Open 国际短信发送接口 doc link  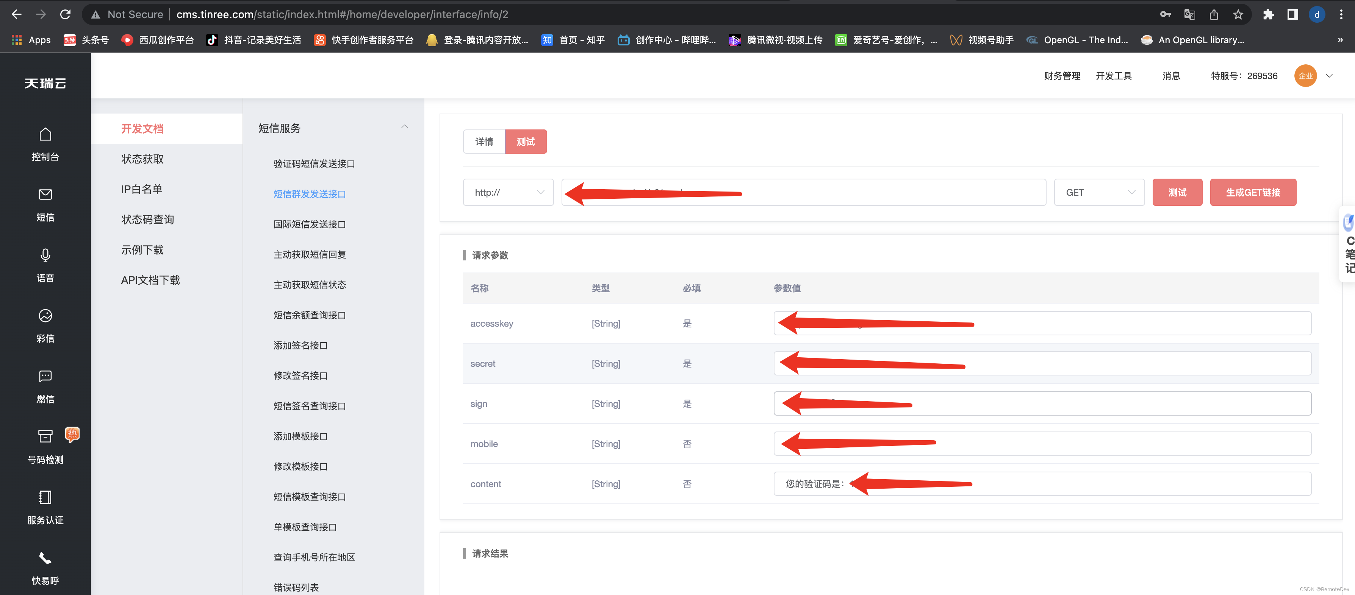pos(310,224)
